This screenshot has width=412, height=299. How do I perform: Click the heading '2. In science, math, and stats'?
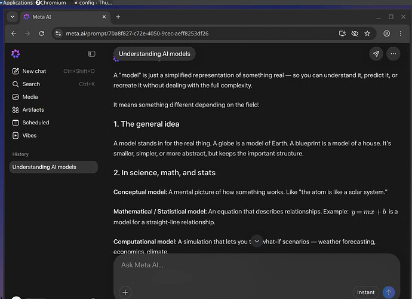(x=164, y=173)
